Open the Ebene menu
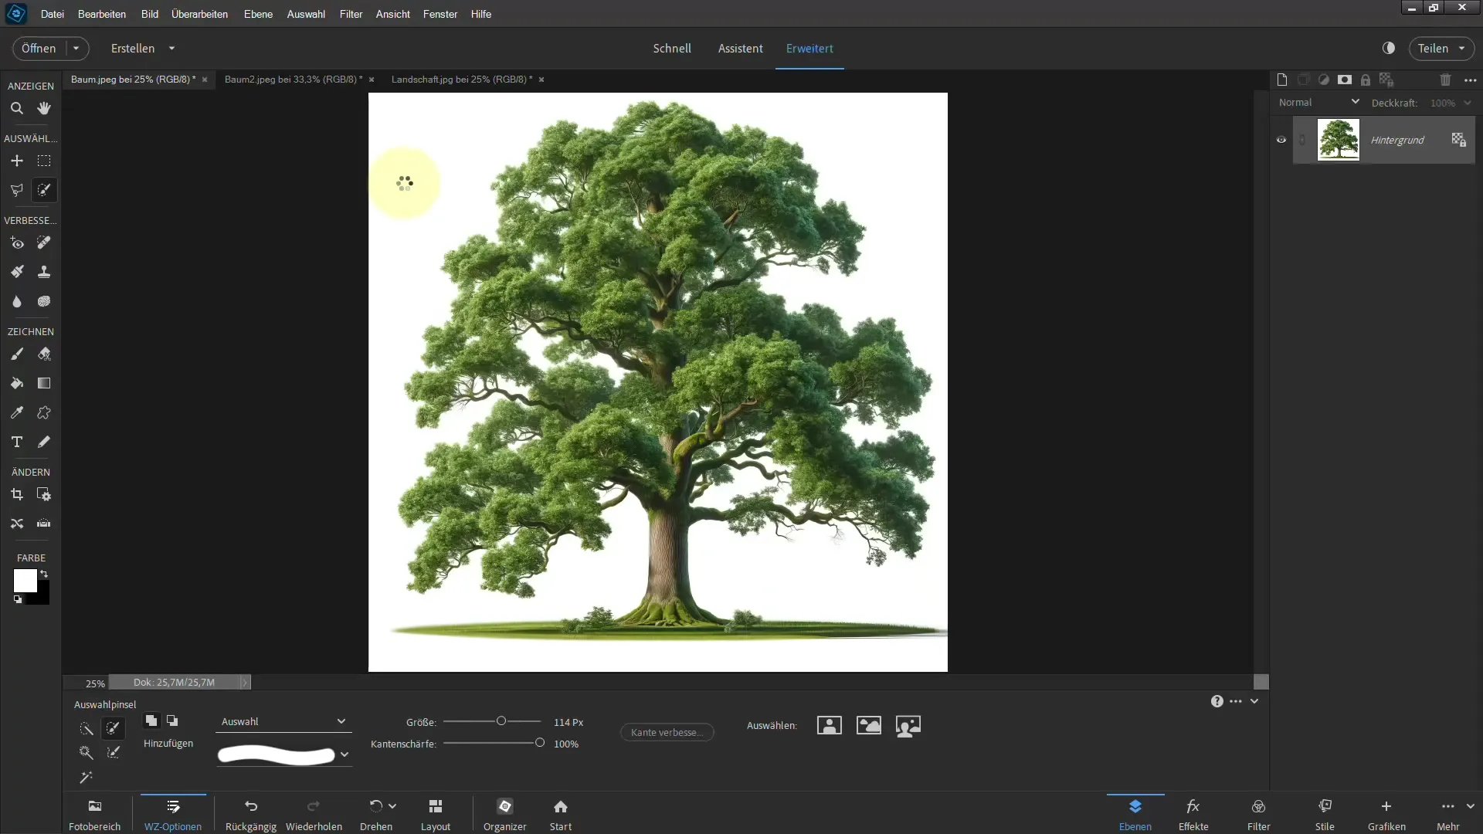The width and height of the screenshot is (1483, 834). tap(258, 14)
